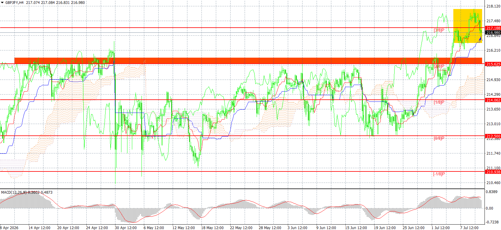Viewport: 501px width, 230px height.
Task: Select the [-1/8]P Murrey level label
Action: pyautogui.click(x=439, y=174)
